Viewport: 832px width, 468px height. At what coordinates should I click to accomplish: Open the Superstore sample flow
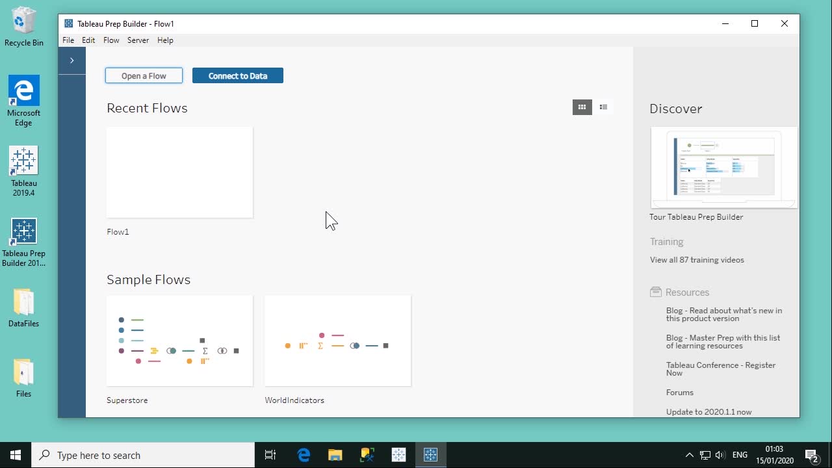179,341
